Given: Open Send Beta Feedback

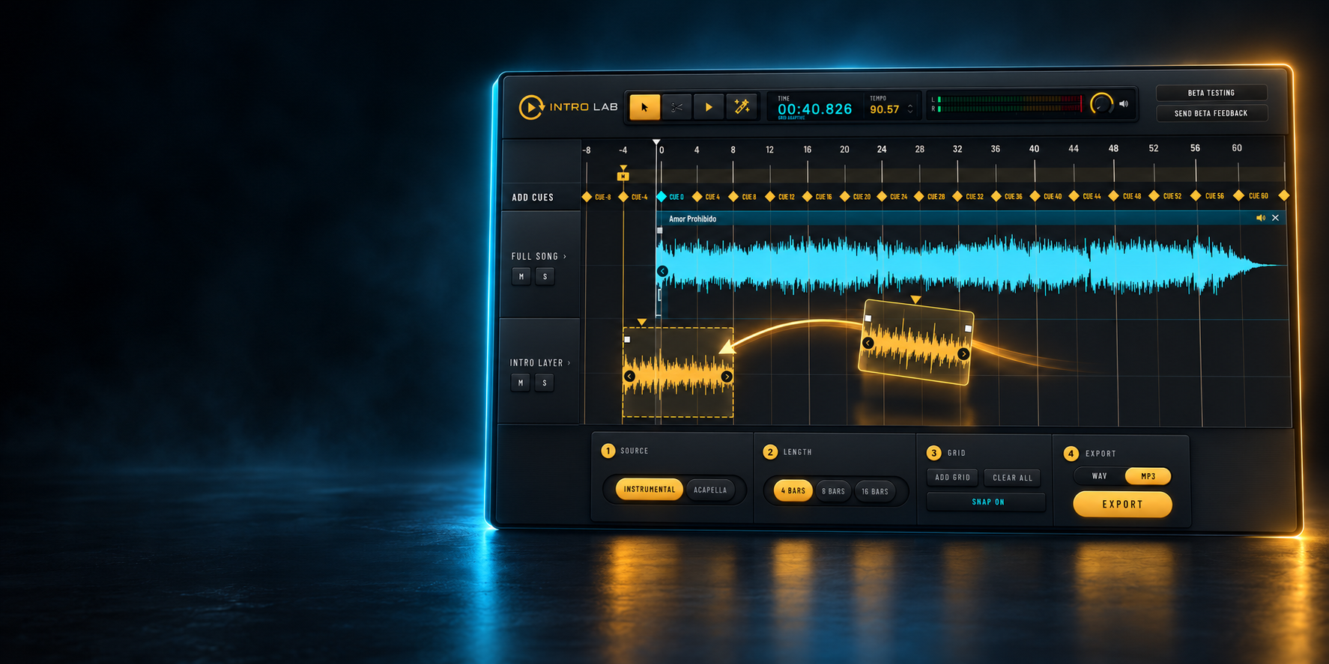Looking at the screenshot, I should [x=1211, y=113].
